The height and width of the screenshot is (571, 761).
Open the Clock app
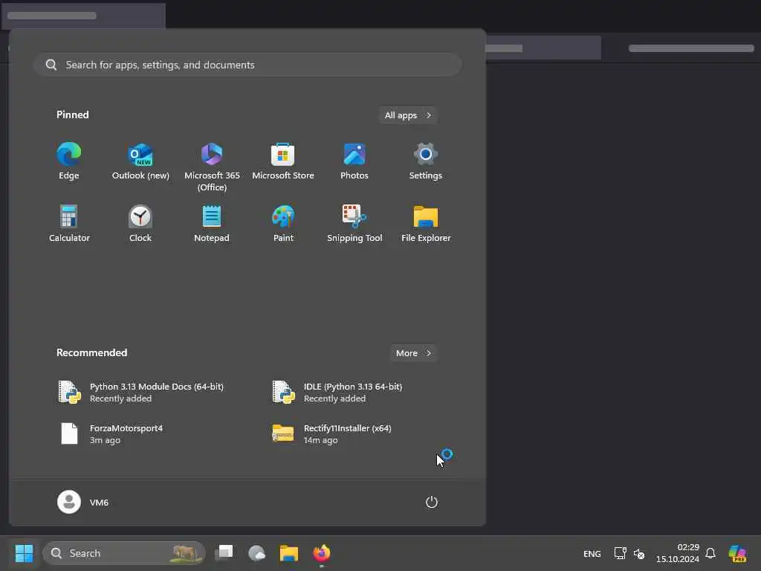pyautogui.click(x=140, y=224)
